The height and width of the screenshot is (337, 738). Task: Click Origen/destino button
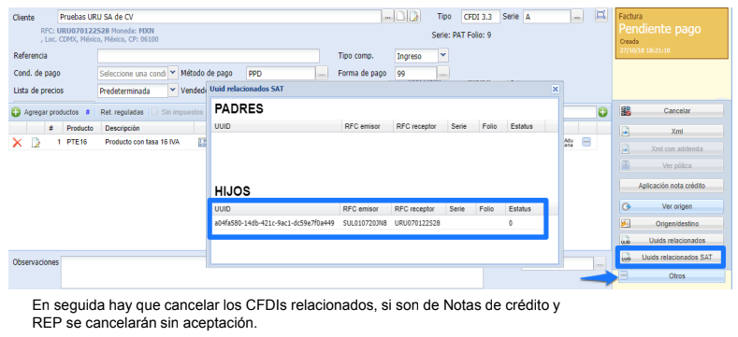click(x=672, y=223)
